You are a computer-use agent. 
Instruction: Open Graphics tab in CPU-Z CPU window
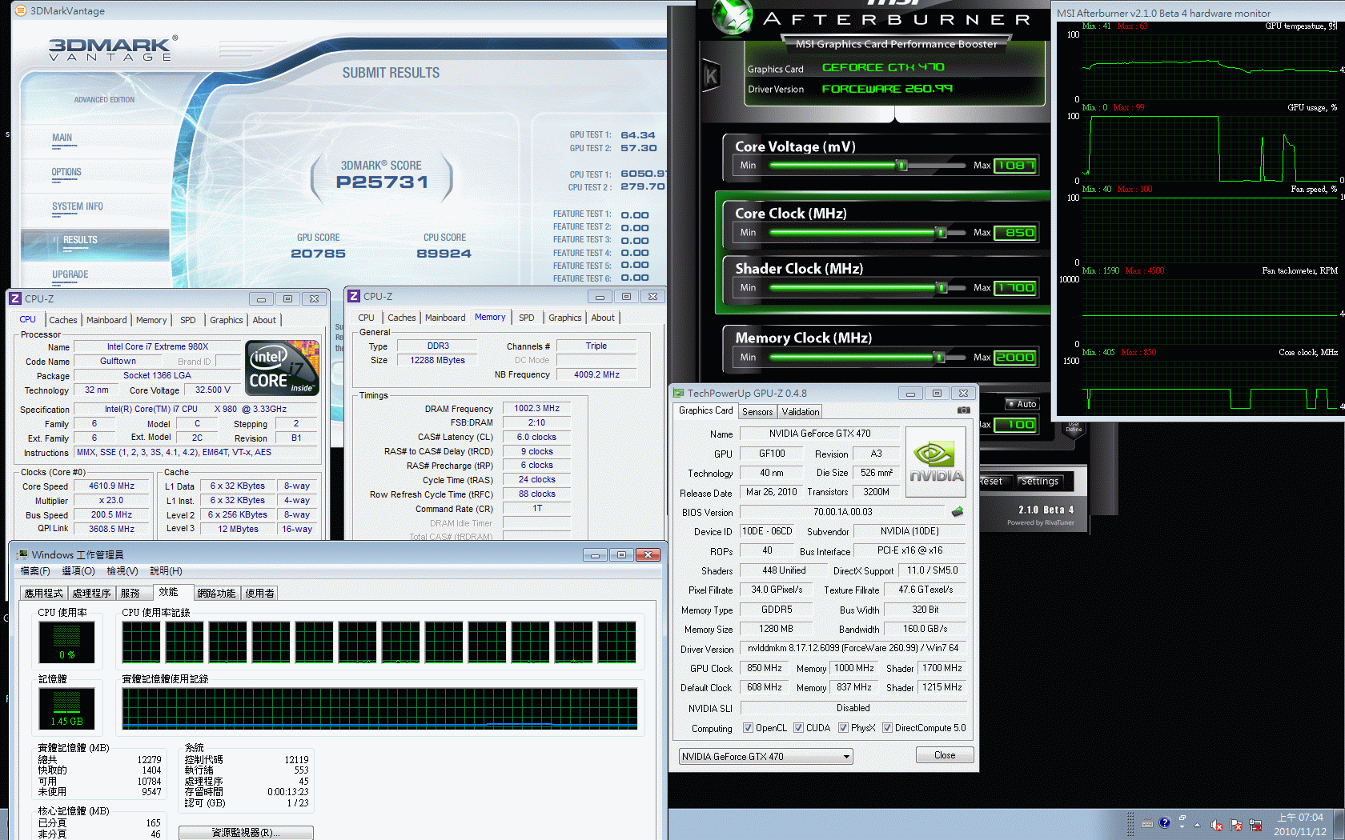tap(226, 320)
